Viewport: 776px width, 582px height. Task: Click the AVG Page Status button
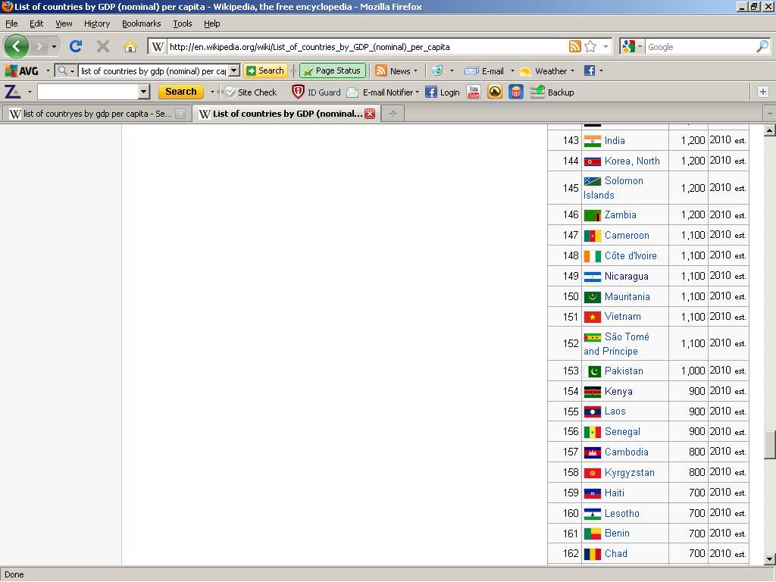332,70
